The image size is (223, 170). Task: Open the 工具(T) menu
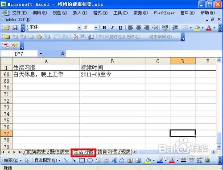tap(120, 13)
